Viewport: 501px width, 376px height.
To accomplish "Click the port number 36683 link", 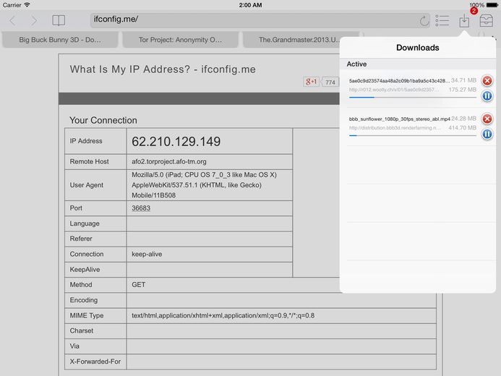I will coord(141,208).
